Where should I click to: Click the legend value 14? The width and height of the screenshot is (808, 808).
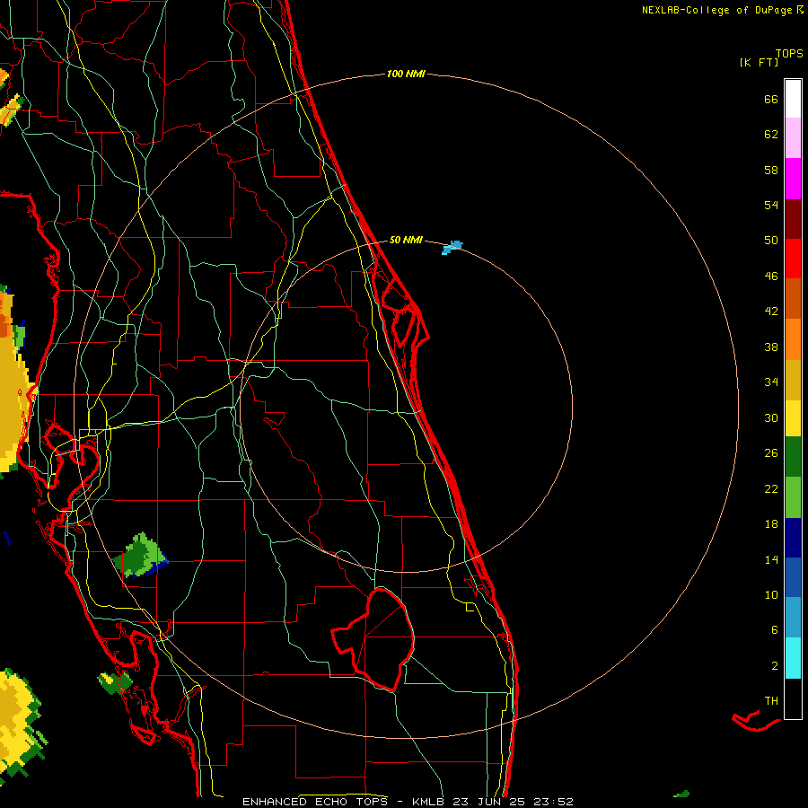coord(771,559)
